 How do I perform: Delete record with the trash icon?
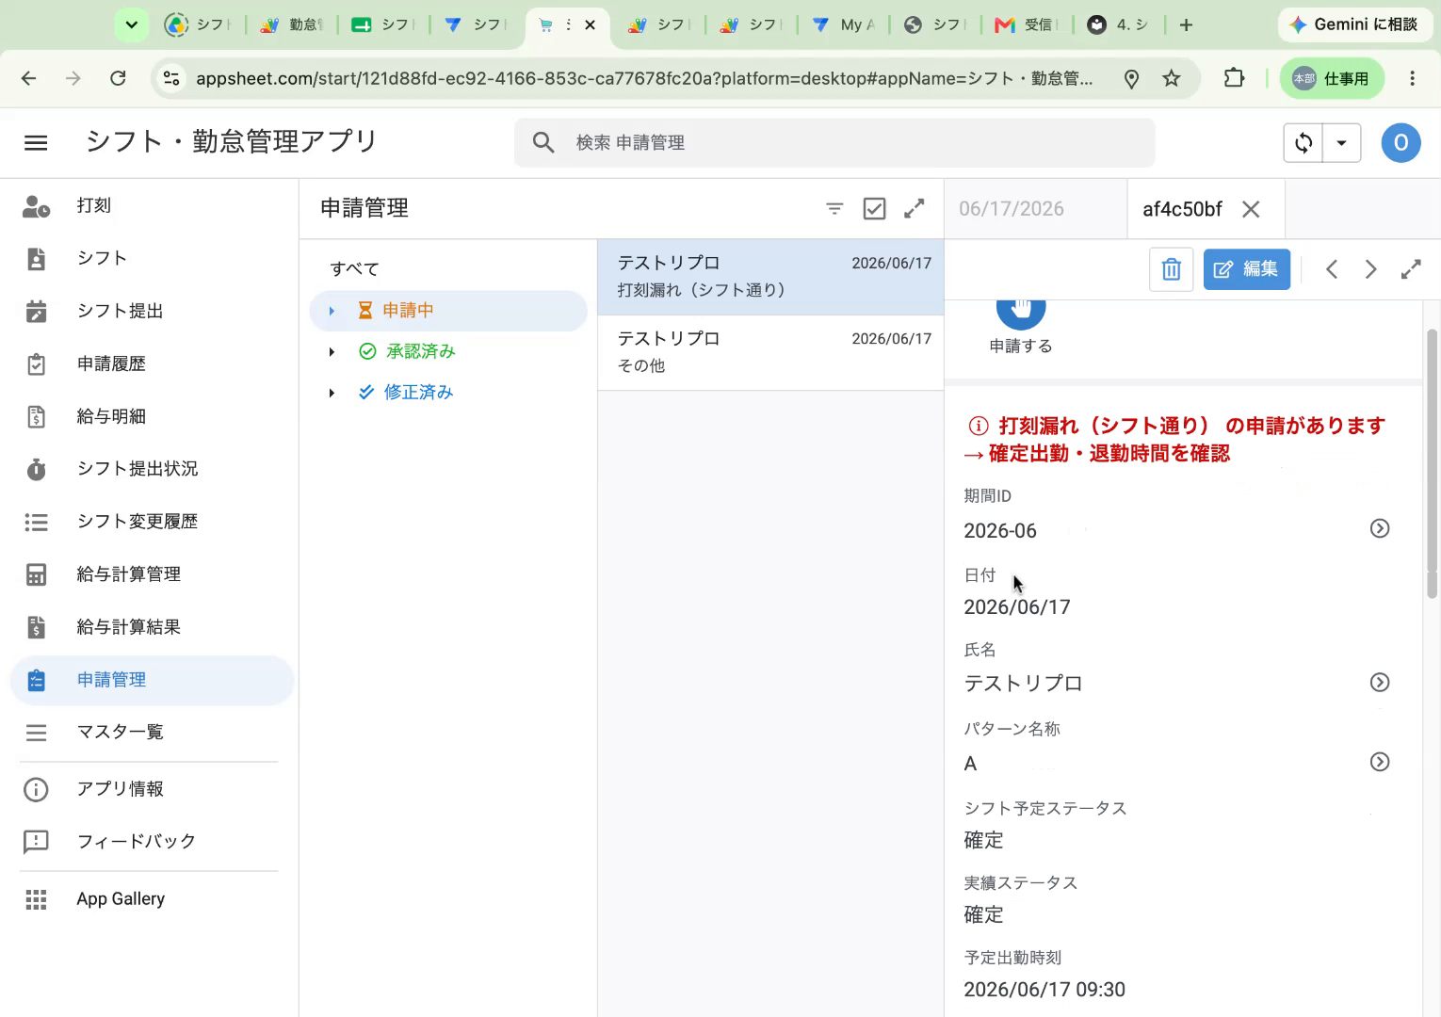(1172, 269)
